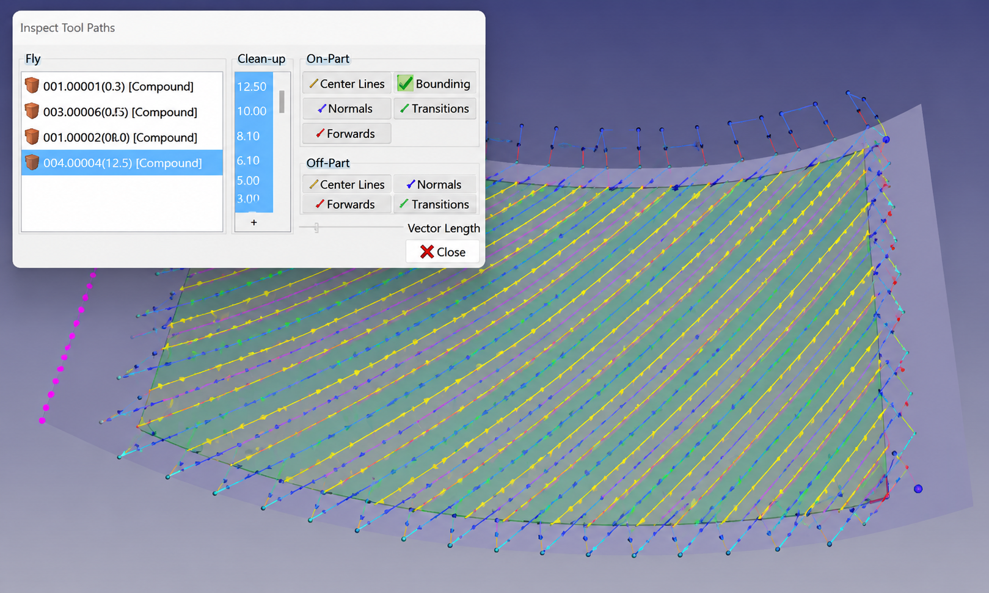Toggle Off-Part Forwards display
The height and width of the screenshot is (593, 989).
coord(346,204)
